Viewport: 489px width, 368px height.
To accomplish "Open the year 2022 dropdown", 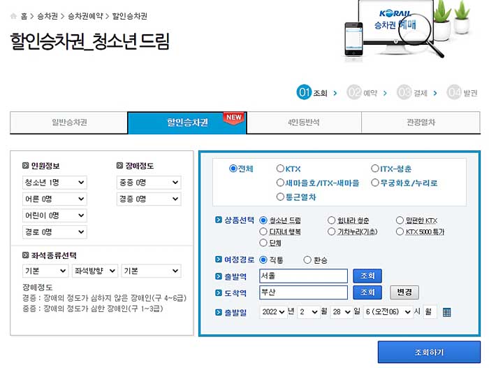I will pyautogui.click(x=273, y=312).
